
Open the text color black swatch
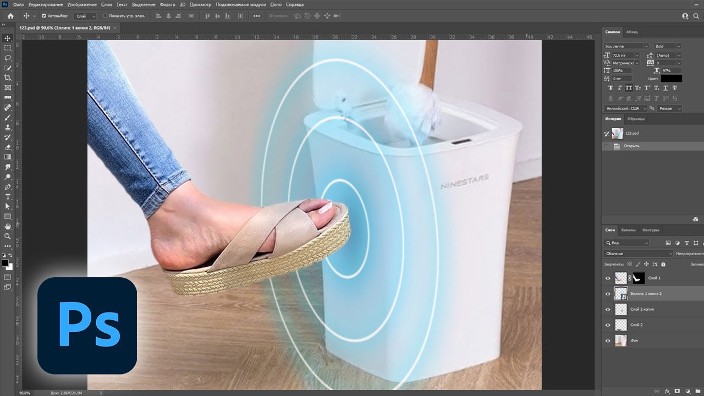tap(671, 79)
